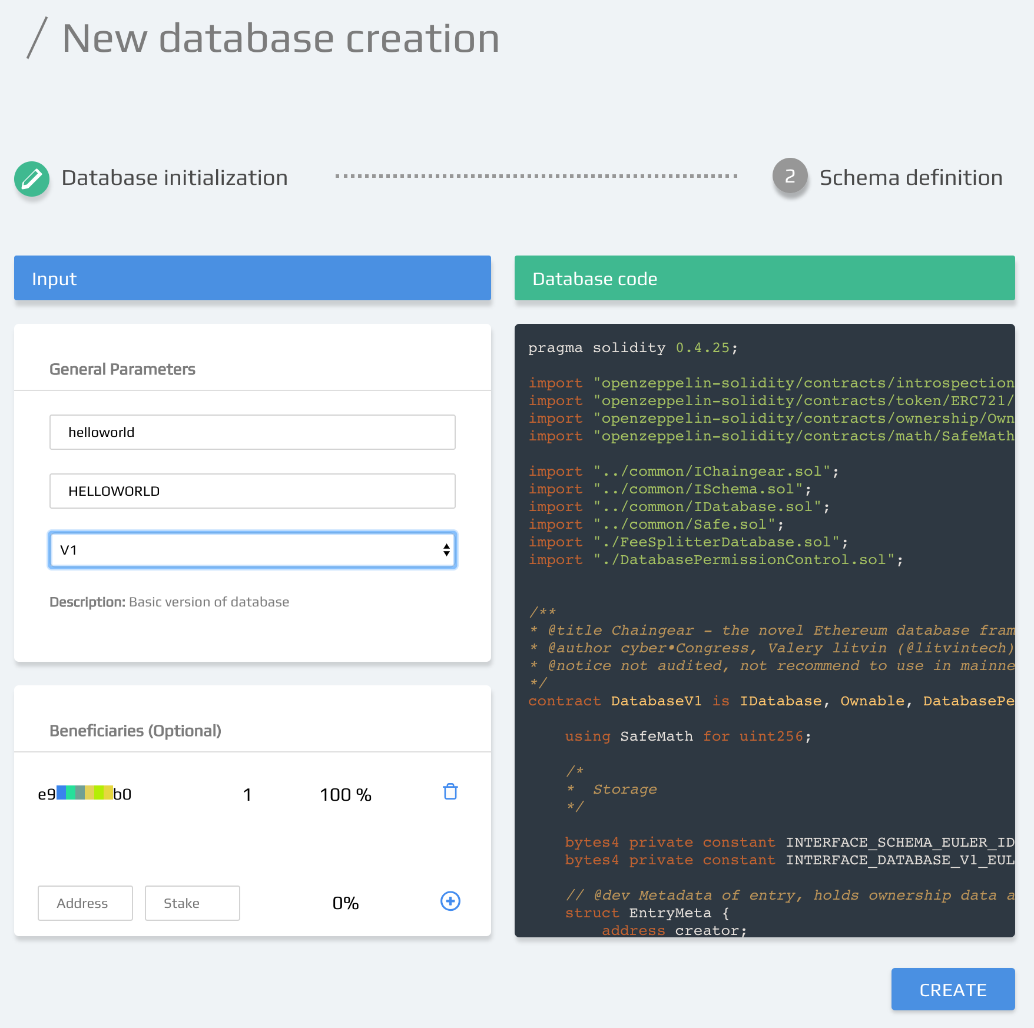Click the ERC721 import line
Screen dimensions: 1034x1028
click(771, 400)
